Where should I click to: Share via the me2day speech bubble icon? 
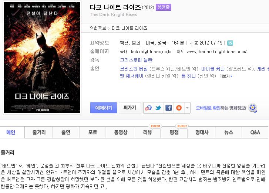pyautogui.click(x=148, y=108)
